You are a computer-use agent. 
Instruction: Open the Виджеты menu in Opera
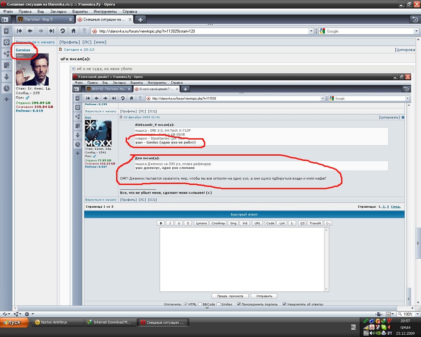[80, 12]
